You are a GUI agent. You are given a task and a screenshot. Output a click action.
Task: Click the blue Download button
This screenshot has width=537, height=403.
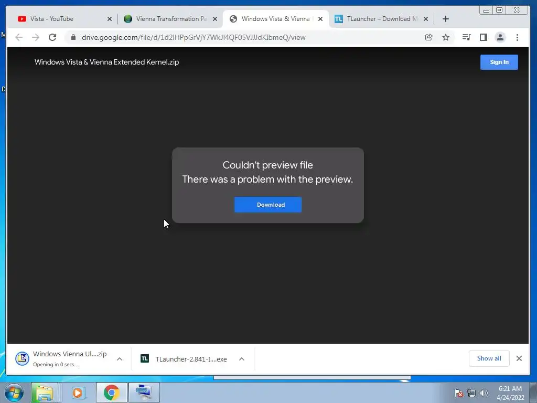(268, 205)
